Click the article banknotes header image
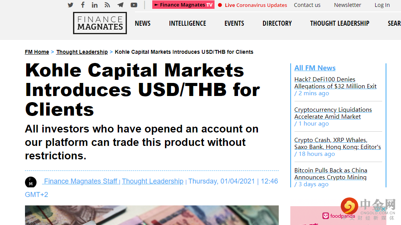The width and height of the screenshot is (401, 225). [151, 215]
